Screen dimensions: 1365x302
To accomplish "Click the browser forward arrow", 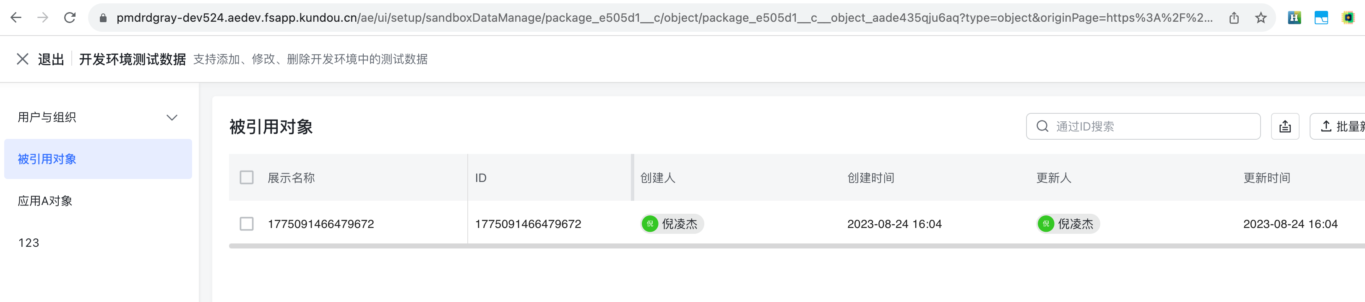I will (x=43, y=18).
